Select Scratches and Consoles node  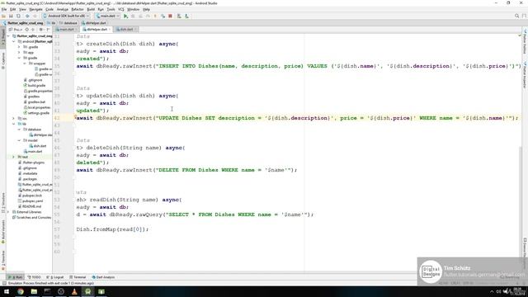[31, 217]
